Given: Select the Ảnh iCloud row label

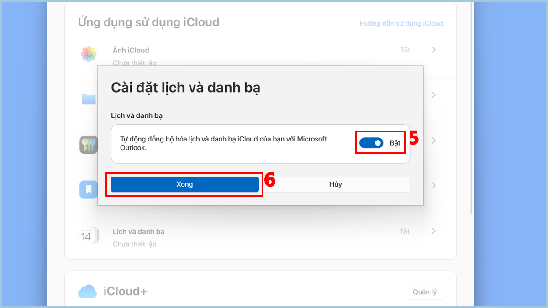Looking at the screenshot, I should pyautogui.click(x=131, y=50).
